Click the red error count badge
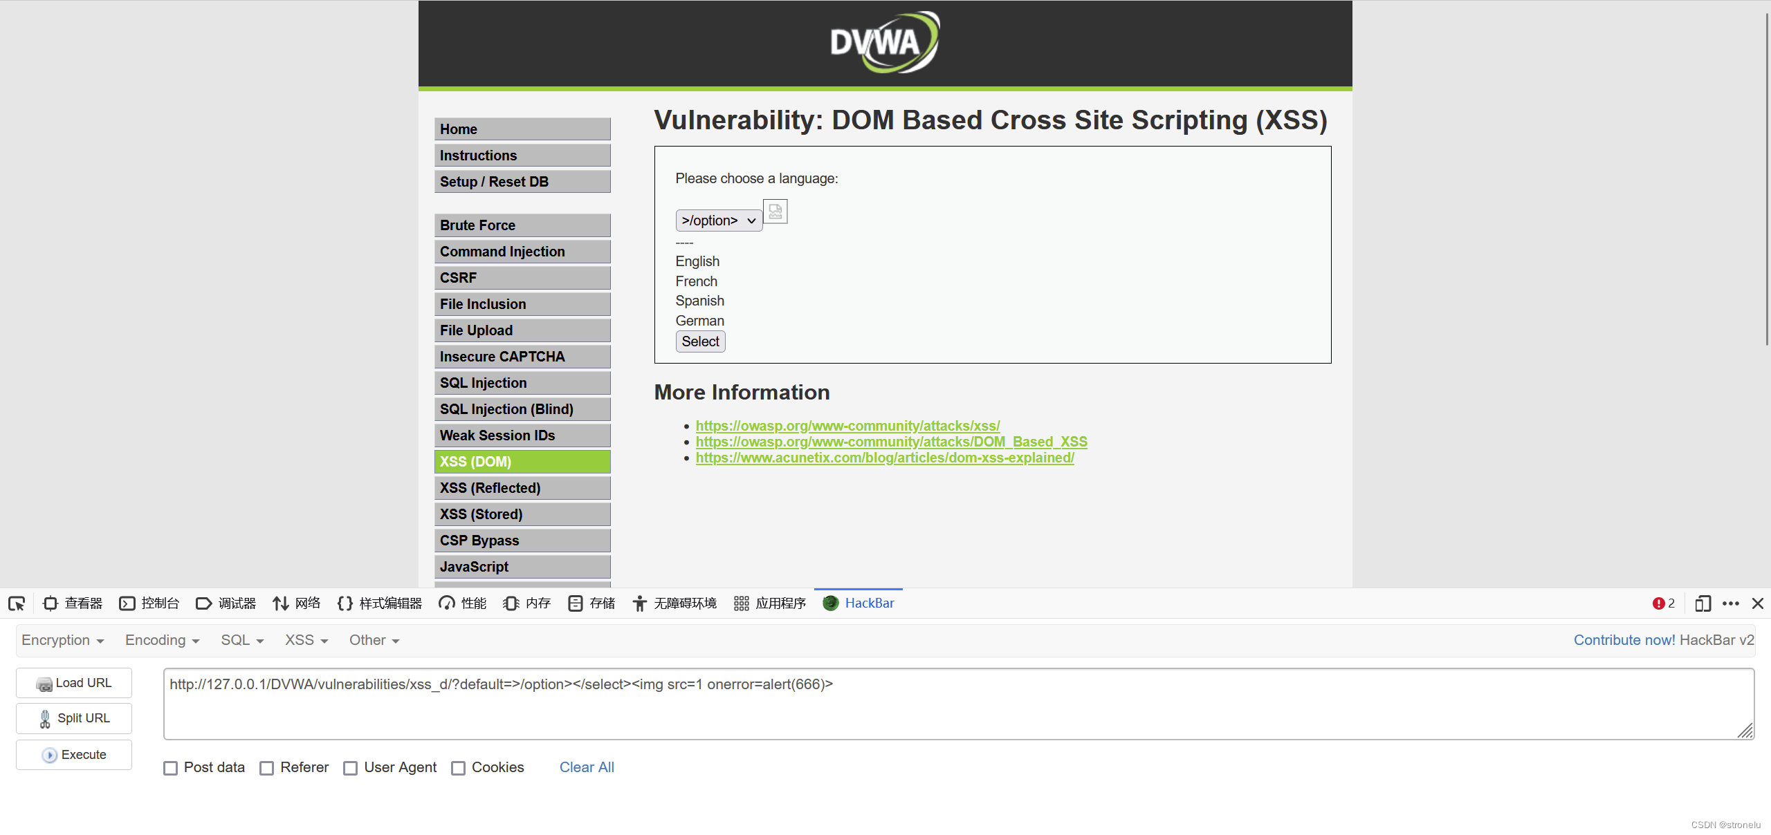1771x835 pixels. 1663,603
